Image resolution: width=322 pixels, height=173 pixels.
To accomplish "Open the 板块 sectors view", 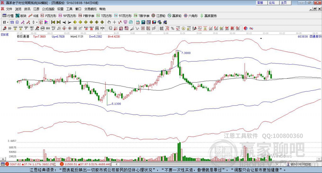I will (x=21, y=16).
